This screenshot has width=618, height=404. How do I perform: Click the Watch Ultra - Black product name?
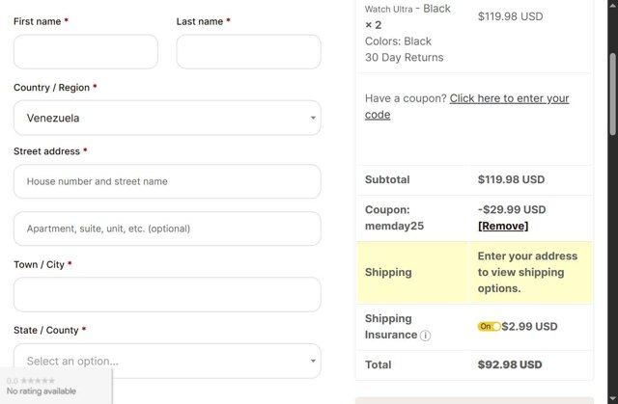pos(407,9)
